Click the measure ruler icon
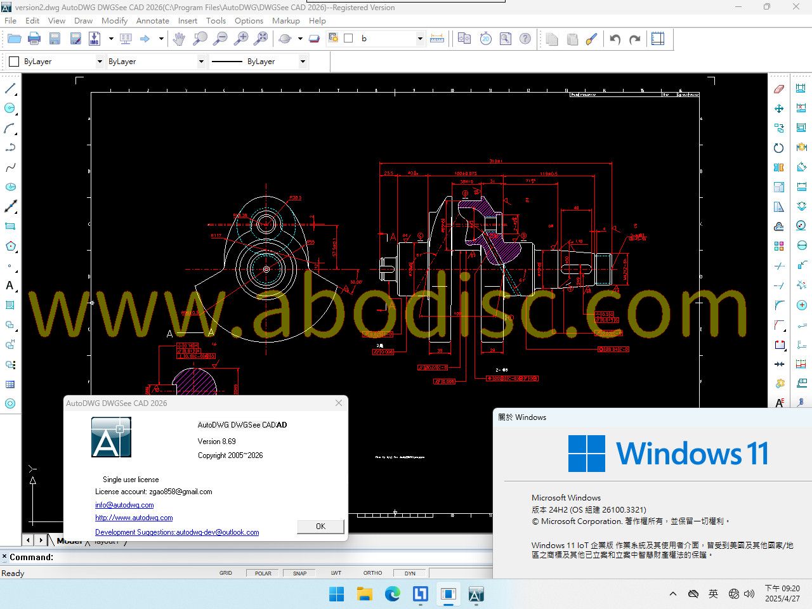The width and height of the screenshot is (812, 609). 437,39
